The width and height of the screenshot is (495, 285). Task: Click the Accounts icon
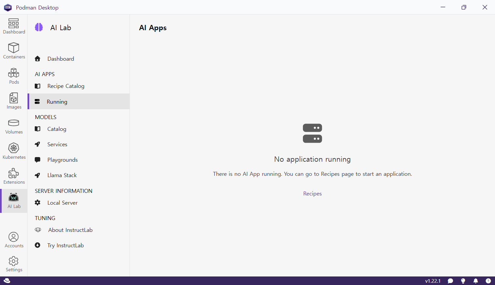coord(14,240)
